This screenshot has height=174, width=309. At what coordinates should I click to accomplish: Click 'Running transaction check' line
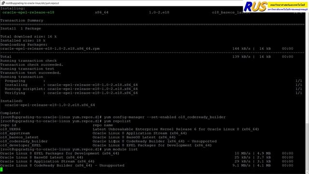coord(28,61)
